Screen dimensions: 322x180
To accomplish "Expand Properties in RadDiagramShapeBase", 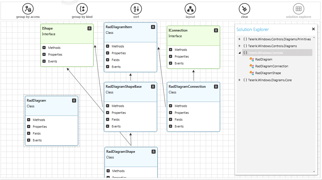I will point(108,112).
